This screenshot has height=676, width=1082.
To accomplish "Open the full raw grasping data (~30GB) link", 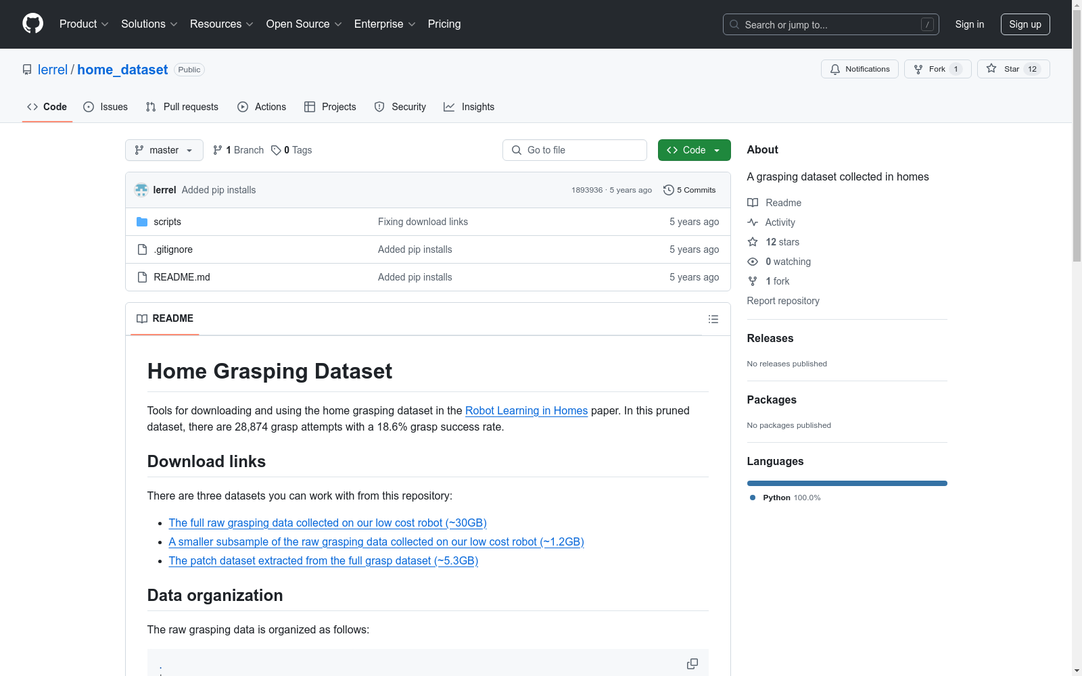I will pos(327,523).
